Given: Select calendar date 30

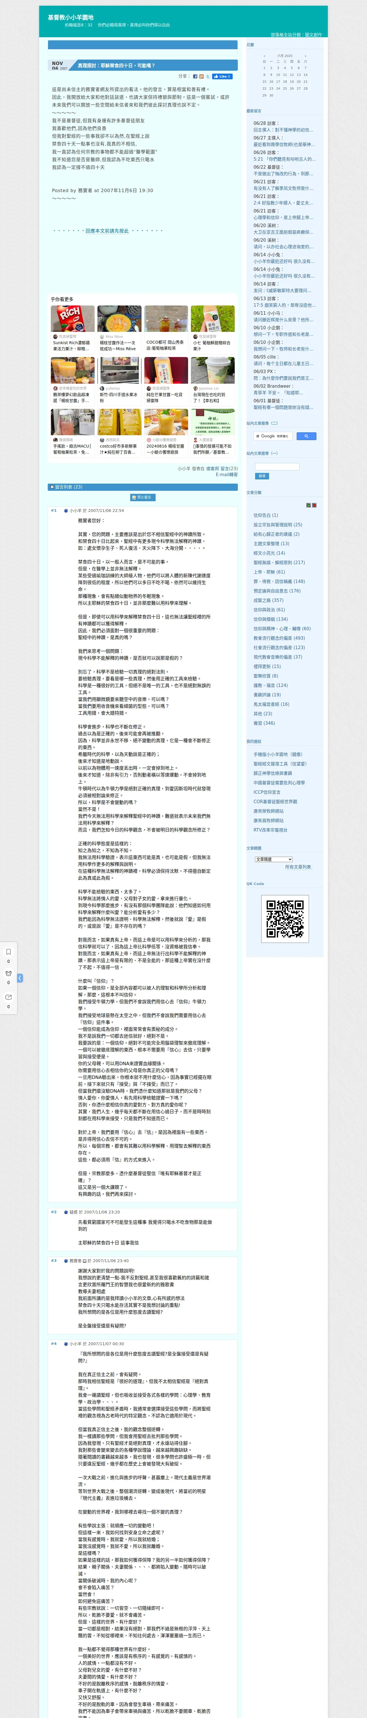Looking at the screenshot, I should pyautogui.click(x=271, y=95).
